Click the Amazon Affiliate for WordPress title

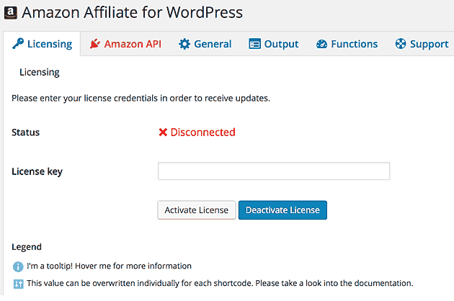tap(132, 12)
